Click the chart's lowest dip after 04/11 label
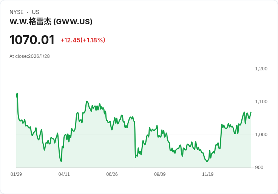The width and height of the screenshot is (278, 194). click(61, 161)
